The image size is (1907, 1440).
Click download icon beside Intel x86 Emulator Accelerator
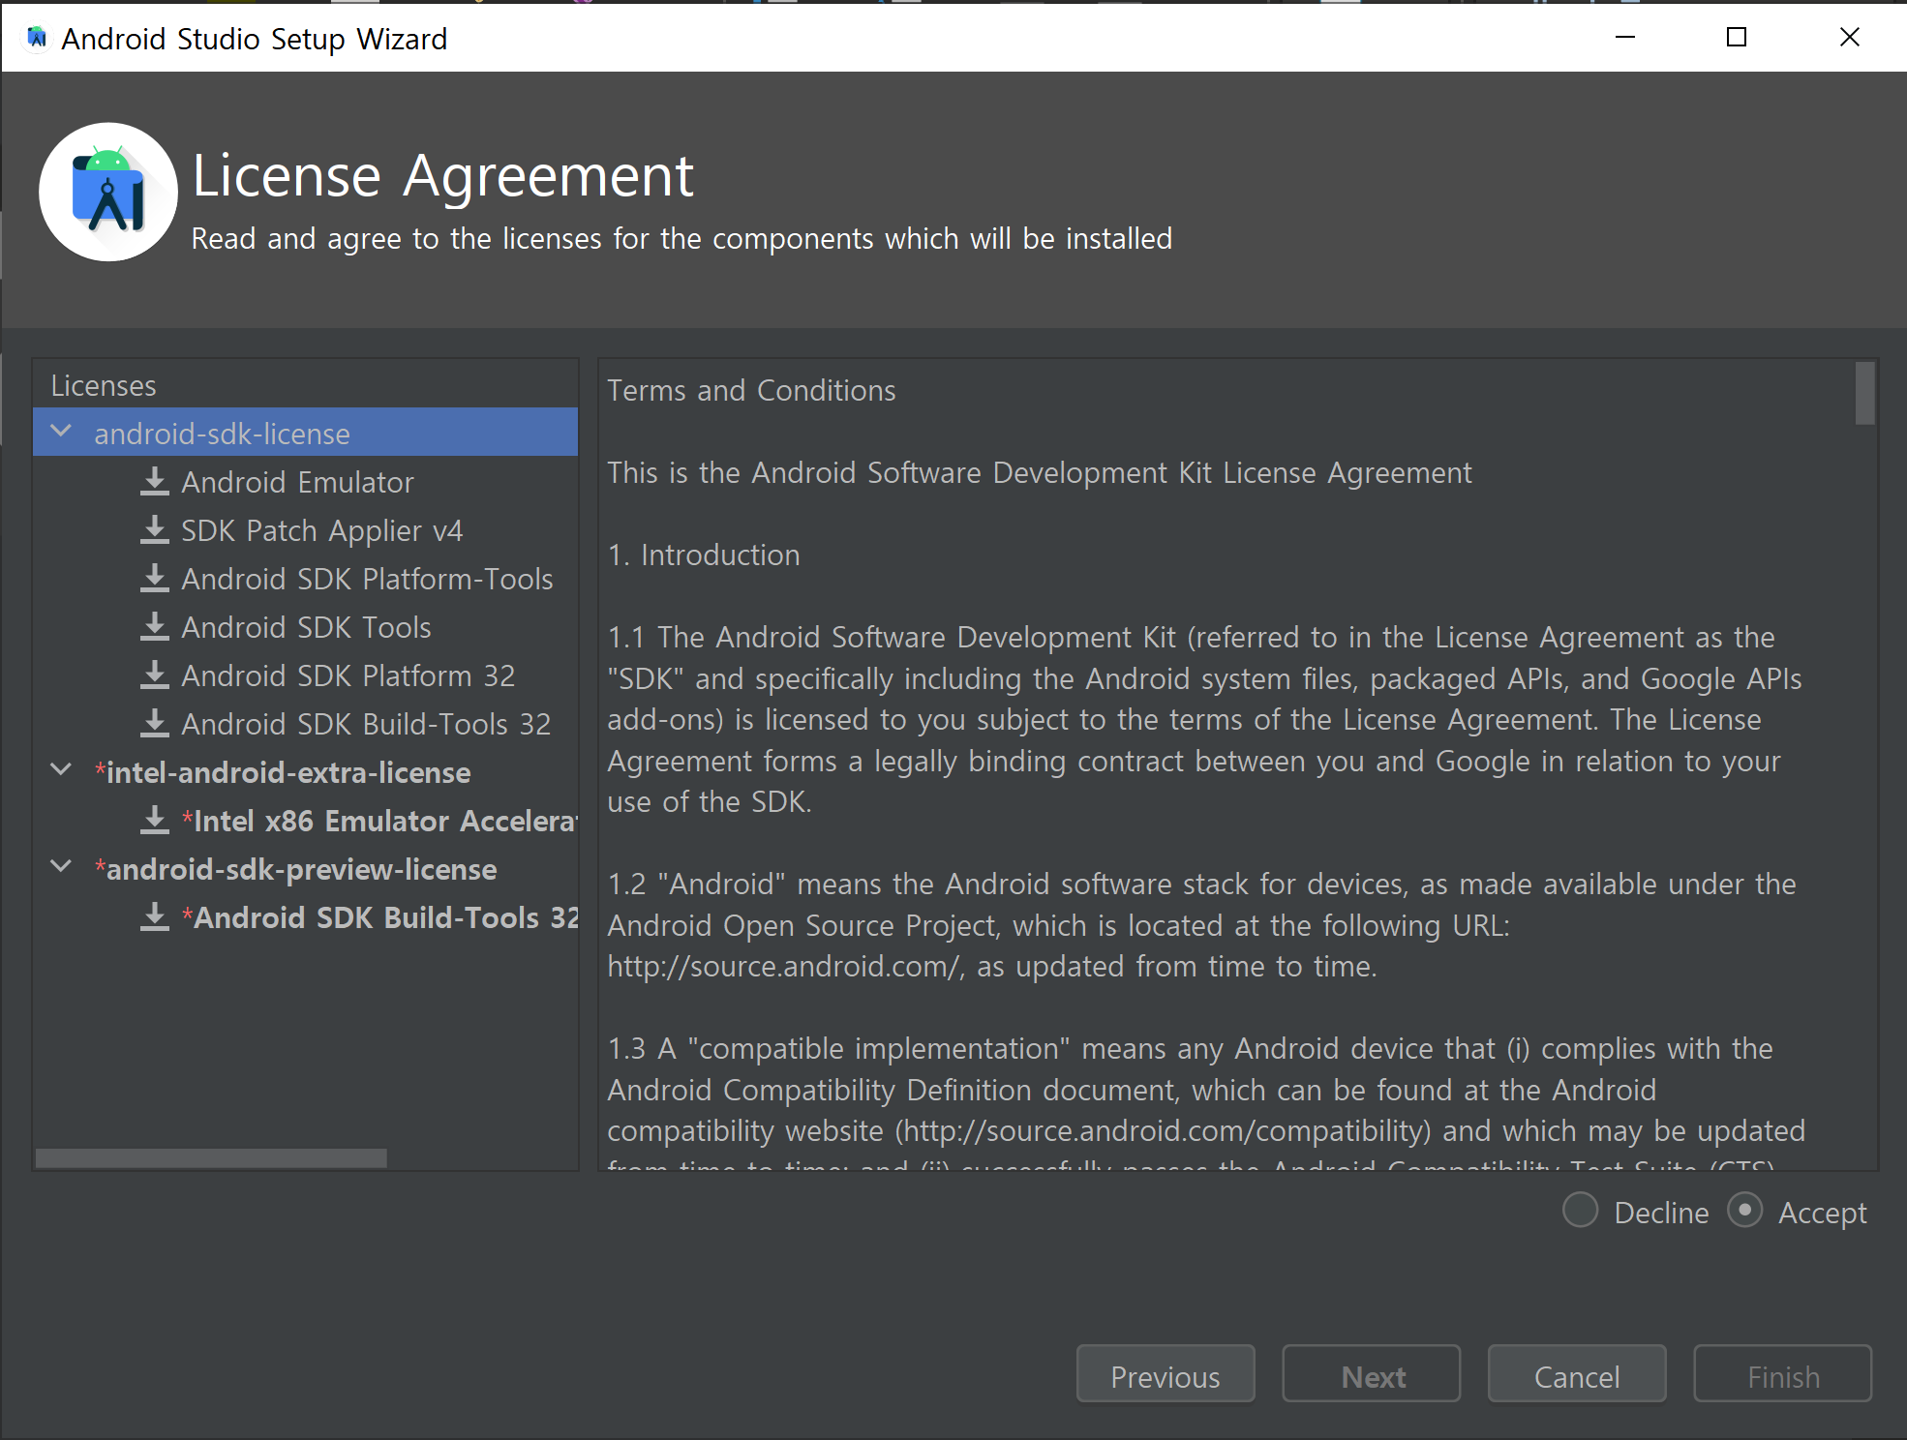coord(154,821)
